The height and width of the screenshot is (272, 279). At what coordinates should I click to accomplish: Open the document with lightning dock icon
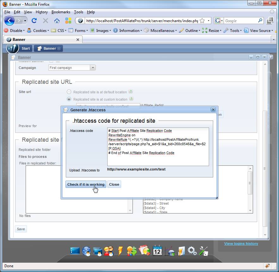pos(182,251)
